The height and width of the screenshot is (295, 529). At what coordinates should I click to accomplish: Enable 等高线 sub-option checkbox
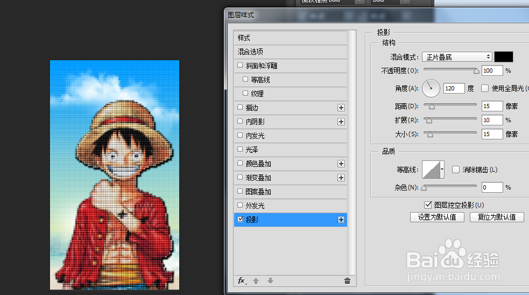click(x=245, y=79)
